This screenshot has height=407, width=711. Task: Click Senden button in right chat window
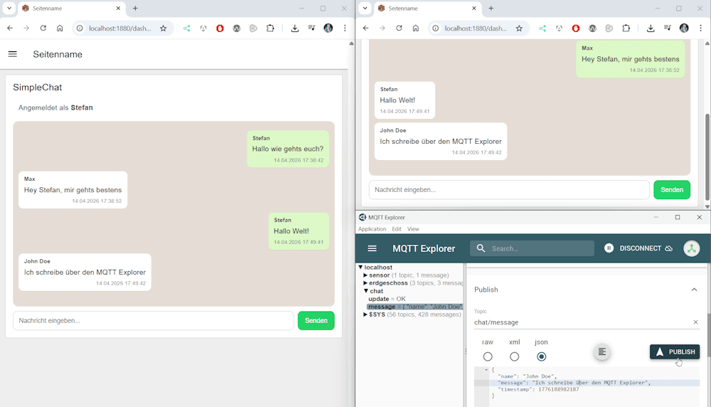672,190
